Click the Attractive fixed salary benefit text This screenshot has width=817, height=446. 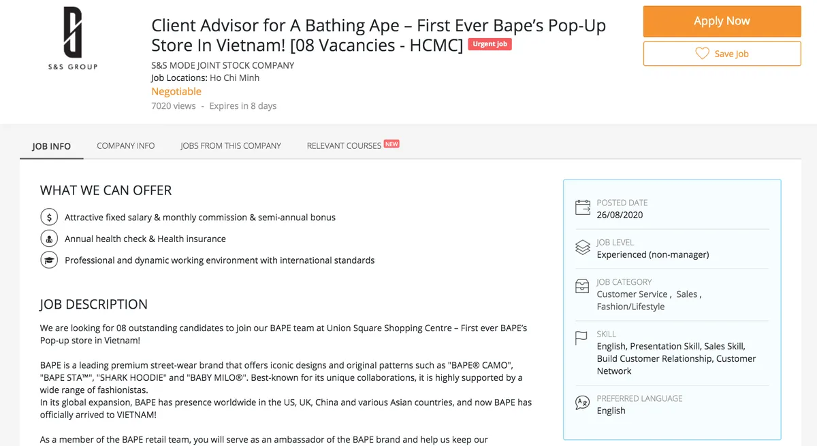pos(200,218)
